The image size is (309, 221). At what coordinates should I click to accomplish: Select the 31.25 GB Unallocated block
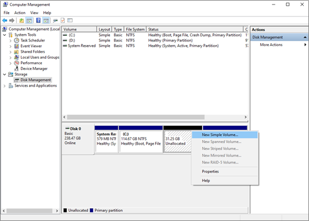[178, 141]
